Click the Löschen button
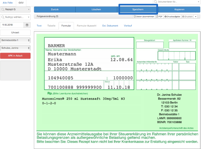Image resolution: width=201 pixels, height=149 pixels. 96,9
